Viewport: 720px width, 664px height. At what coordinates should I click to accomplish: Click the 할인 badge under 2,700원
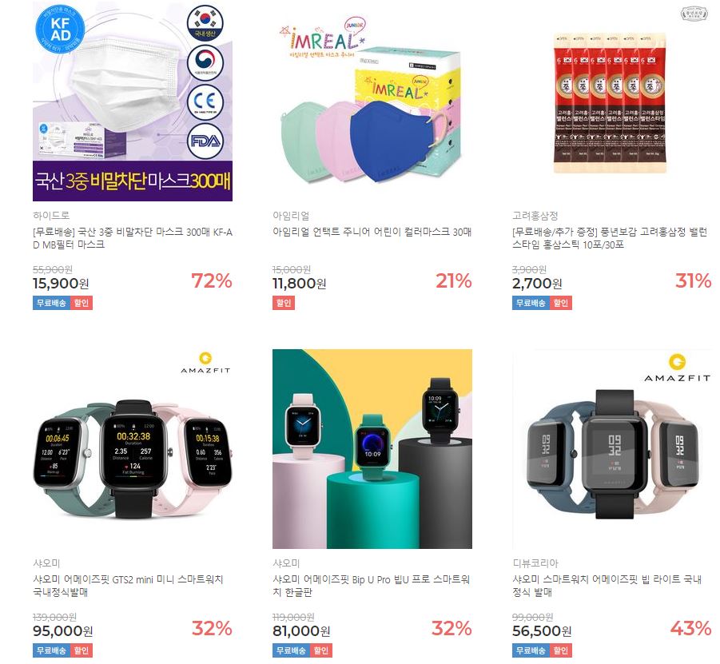tap(561, 303)
